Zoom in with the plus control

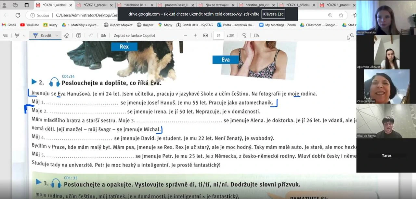[195, 35]
